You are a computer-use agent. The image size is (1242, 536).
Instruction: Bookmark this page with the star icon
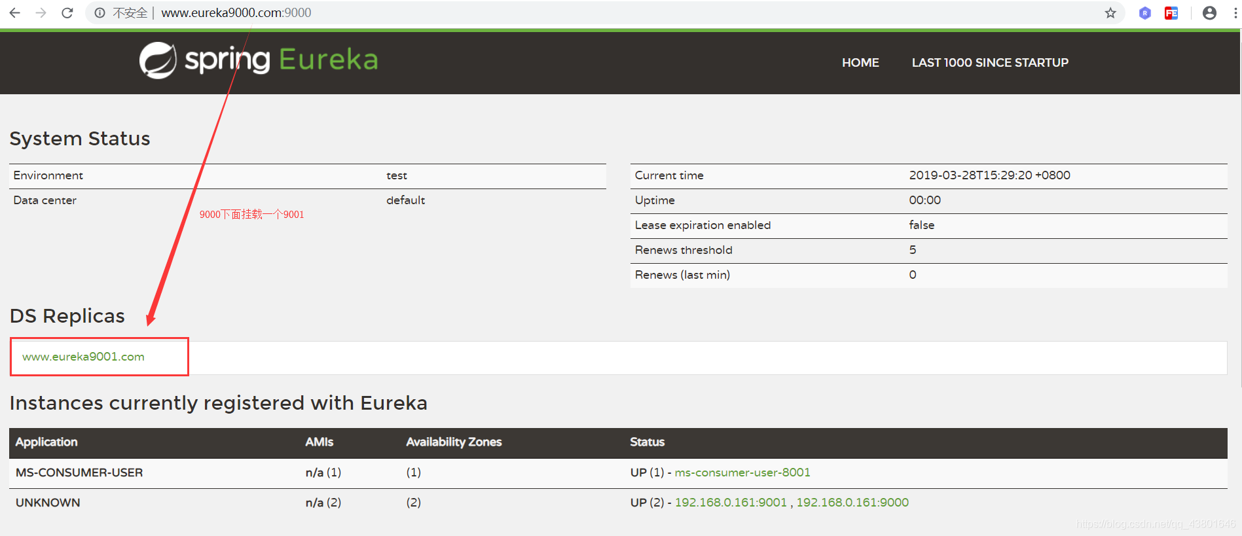[x=1110, y=12]
